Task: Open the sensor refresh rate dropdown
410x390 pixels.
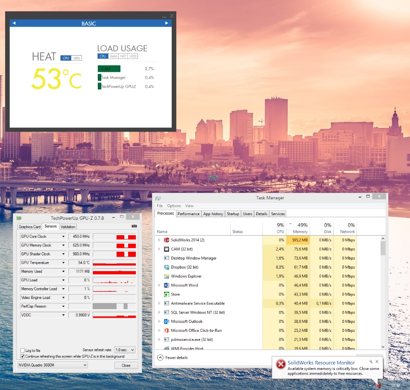Action: (x=125, y=350)
